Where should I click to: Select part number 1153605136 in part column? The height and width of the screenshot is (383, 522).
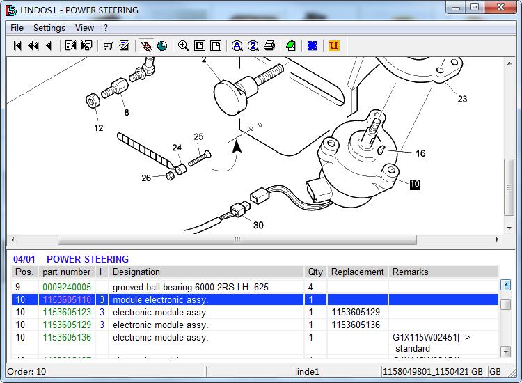[67, 337]
